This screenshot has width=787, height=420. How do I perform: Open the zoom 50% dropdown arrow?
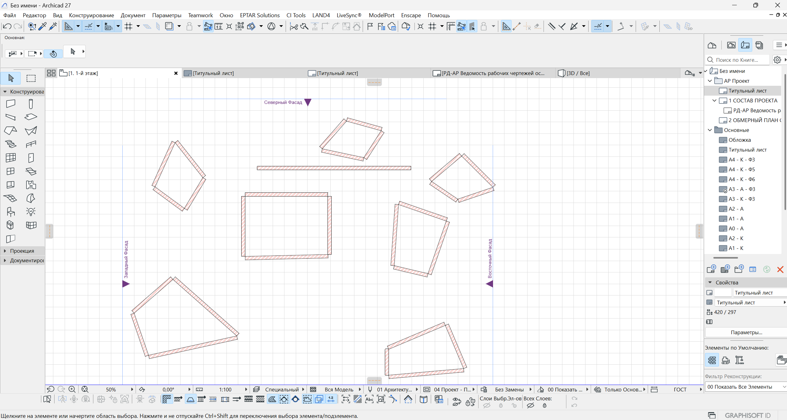(132, 390)
